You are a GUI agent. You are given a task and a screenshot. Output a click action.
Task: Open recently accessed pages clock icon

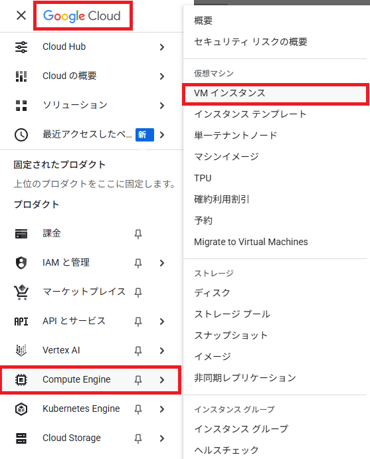point(21,135)
